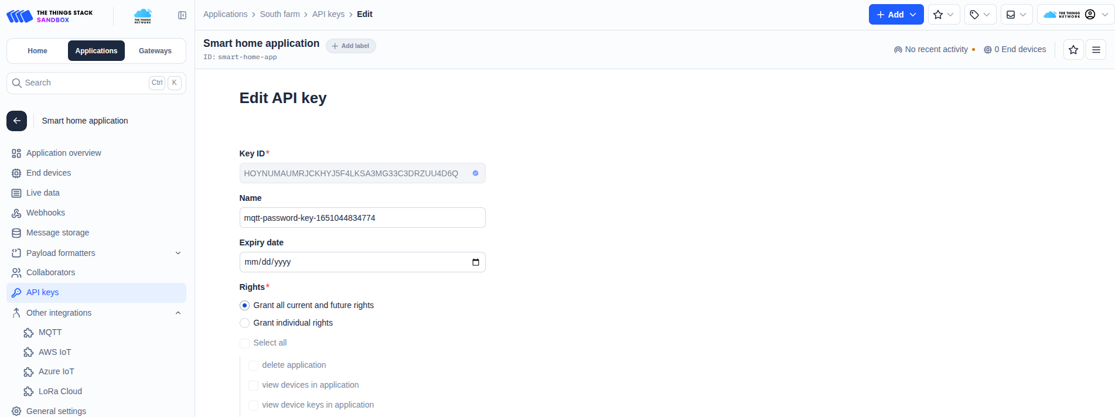Select API keys in the sidebar
Screen dimensions: 1115x417
pyautogui.click(x=96, y=292)
